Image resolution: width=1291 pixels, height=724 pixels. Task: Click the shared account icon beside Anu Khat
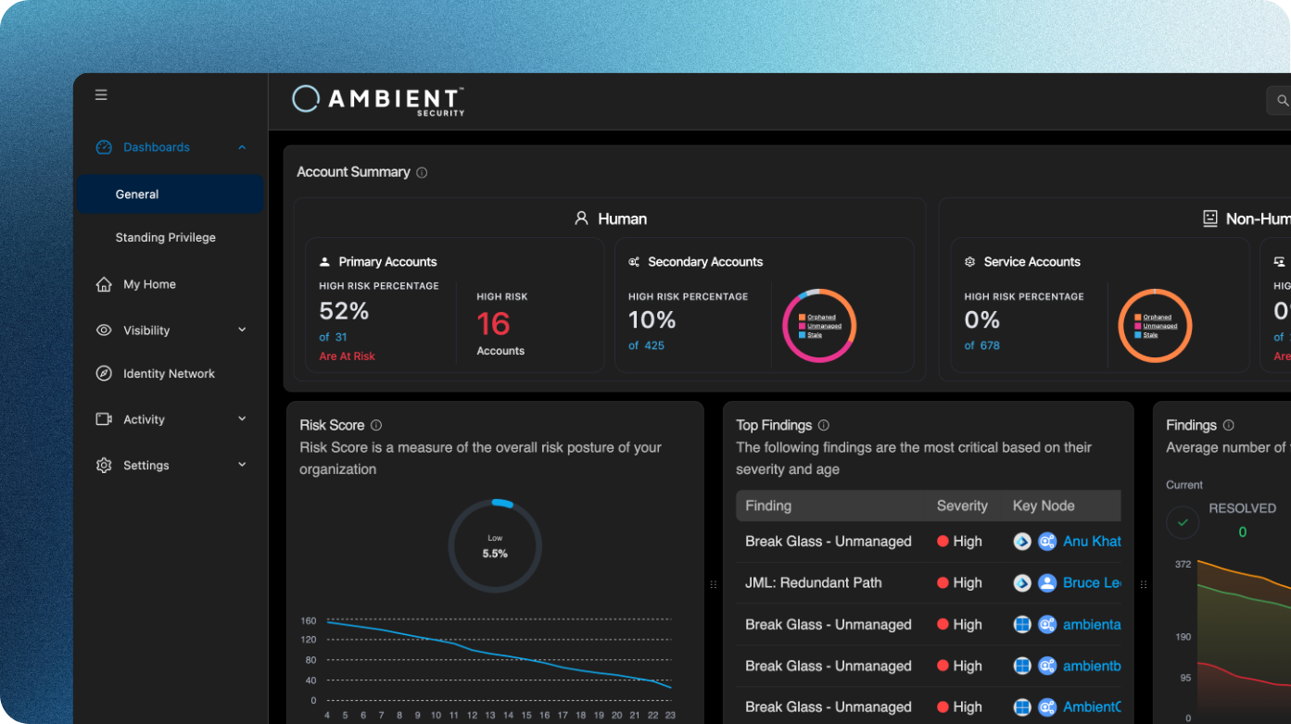click(x=1047, y=542)
